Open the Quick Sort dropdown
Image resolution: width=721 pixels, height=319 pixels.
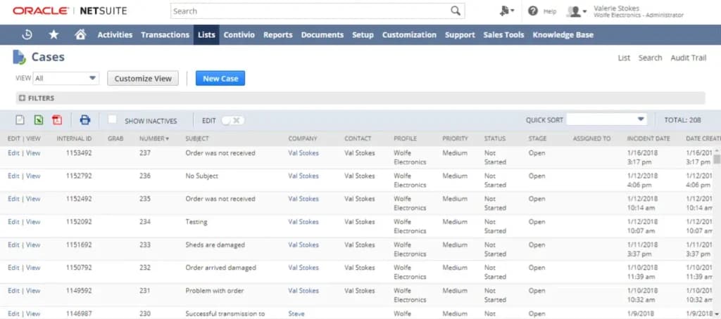(x=606, y=119)
